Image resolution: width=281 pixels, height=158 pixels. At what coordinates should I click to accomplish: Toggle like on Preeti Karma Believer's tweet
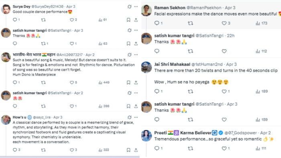(224, 148)
